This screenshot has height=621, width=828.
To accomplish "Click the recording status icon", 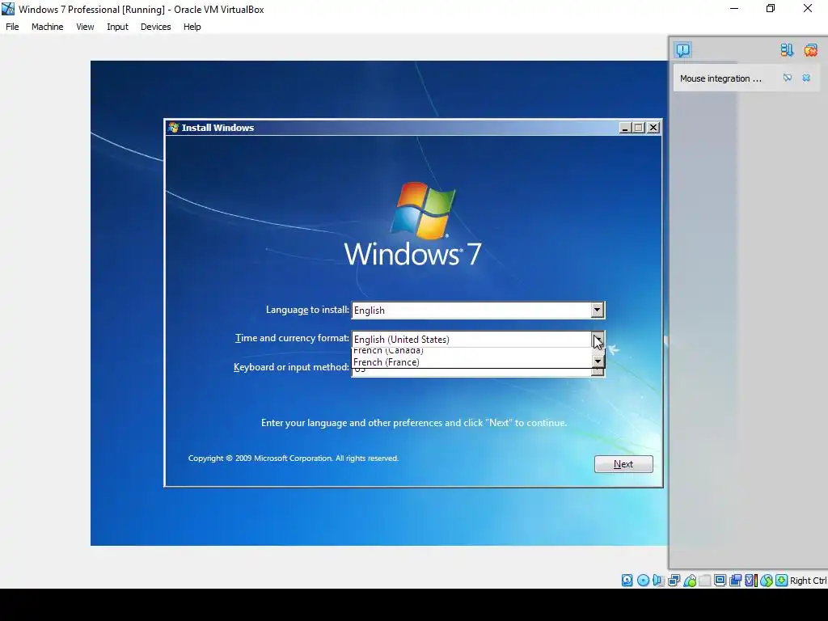I will coord(735,581).
